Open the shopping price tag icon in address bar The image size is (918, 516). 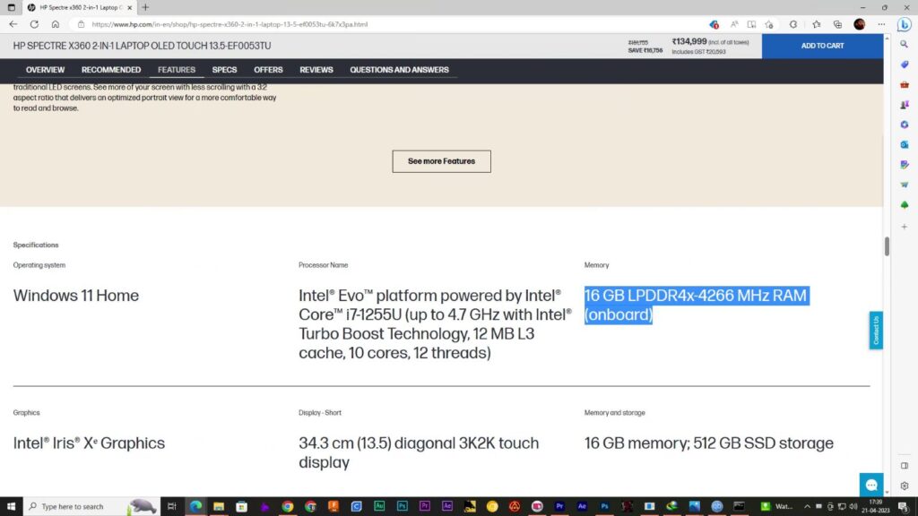click(x=714, y=24)
